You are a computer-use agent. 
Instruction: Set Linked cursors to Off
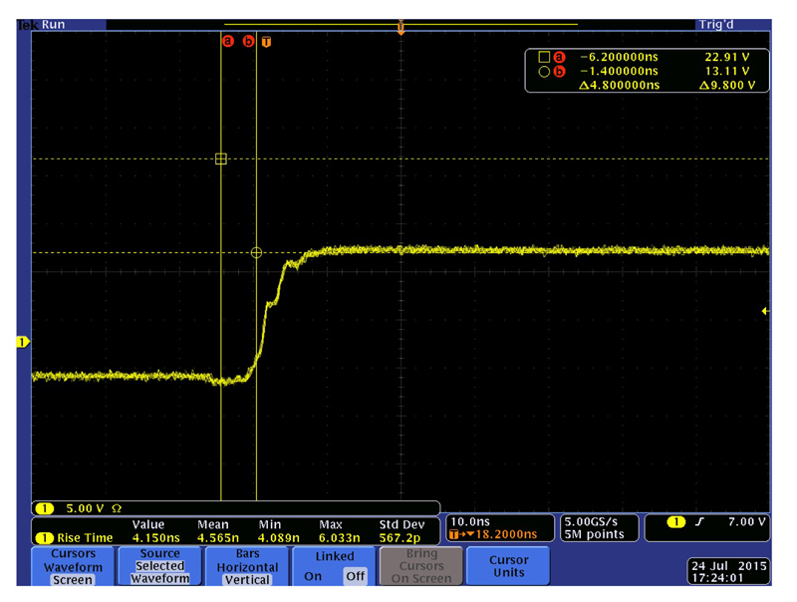[x=355, y=576]
